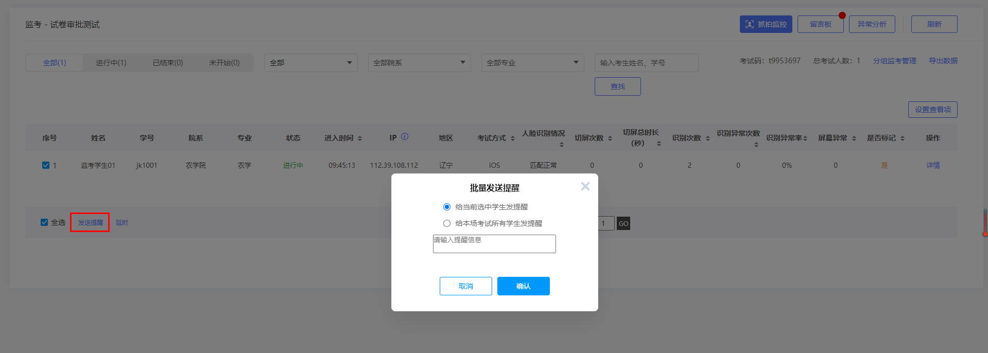
Task: Click the IP column info icon
Action: [405, 137]
